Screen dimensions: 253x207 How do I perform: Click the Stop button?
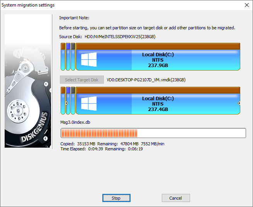pyautogui.click(x=116, y=198)
